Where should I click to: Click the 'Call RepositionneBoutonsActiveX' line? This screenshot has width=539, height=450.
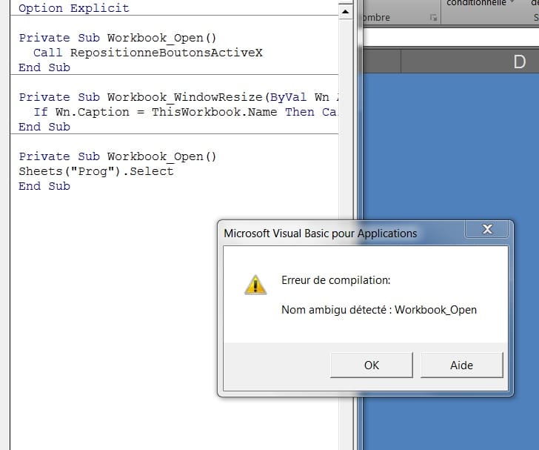pyautogui.click(x=148, y=53)
